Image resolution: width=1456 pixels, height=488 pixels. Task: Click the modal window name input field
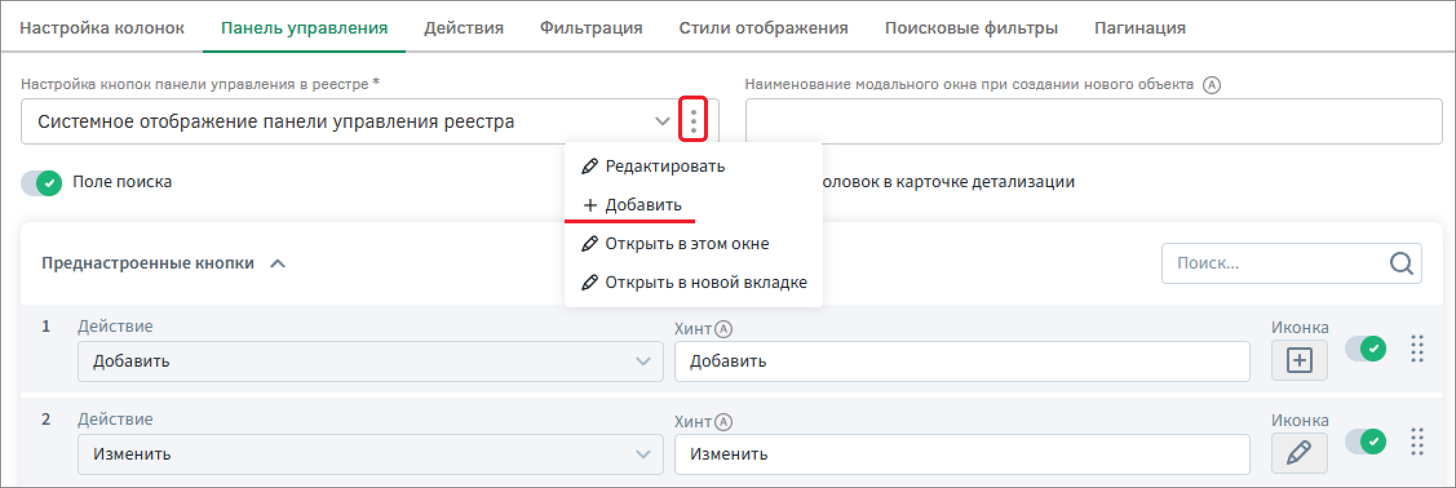pyautogui.click(x=1093, y=121)
